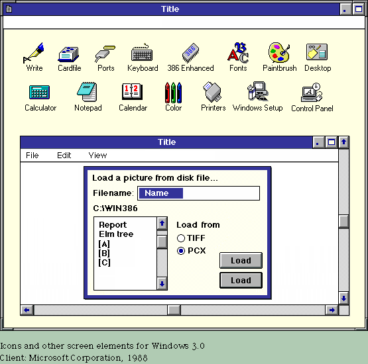The image size is (368, 364).
Task: Open the Write pen icon
Action: pos(33,53)
